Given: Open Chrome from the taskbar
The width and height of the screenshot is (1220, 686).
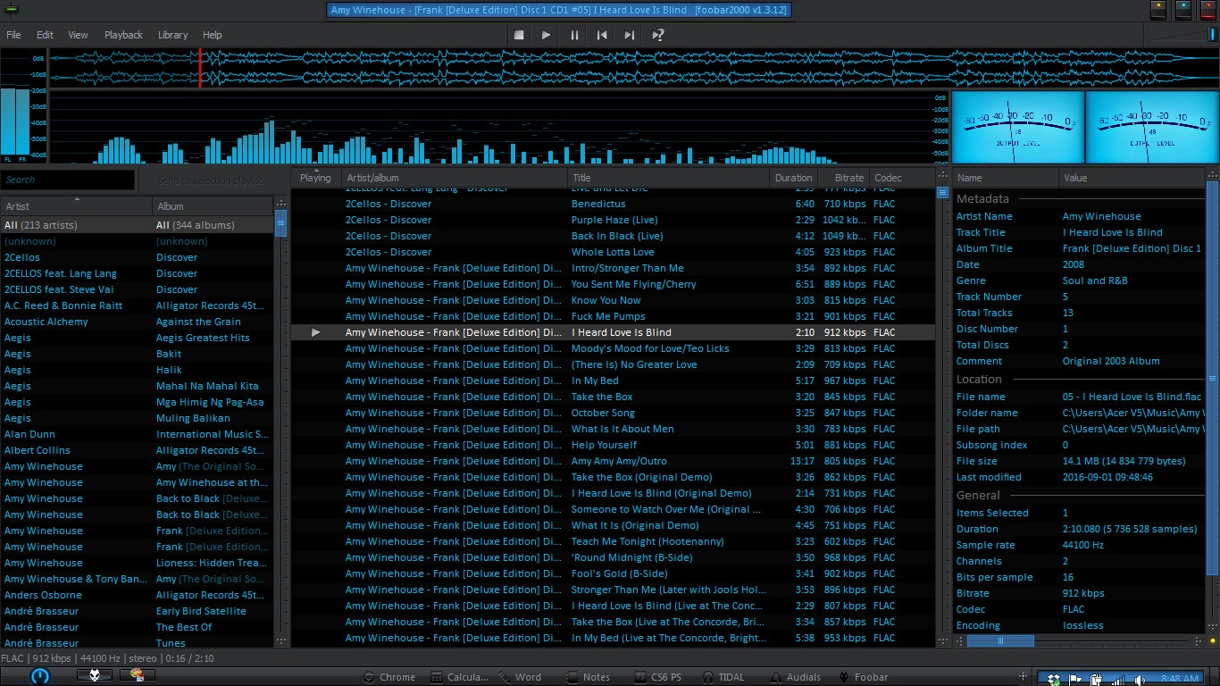Looking at the screenshot, I should pyautogui.click(x=389, y=677).
